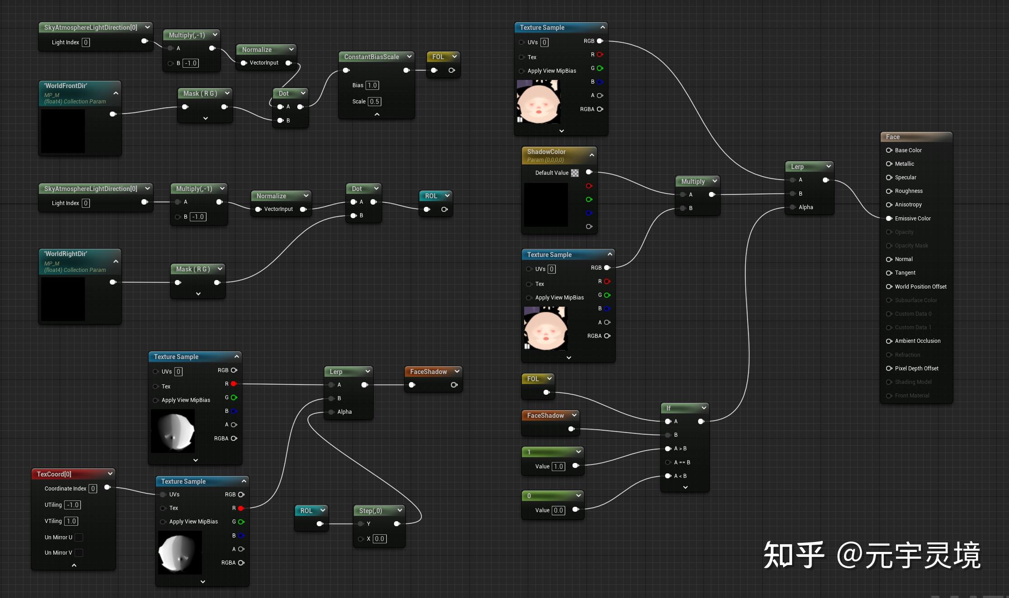
Task: Toggle Un Mirror V checkbox
Action: (x=79, y=553)
